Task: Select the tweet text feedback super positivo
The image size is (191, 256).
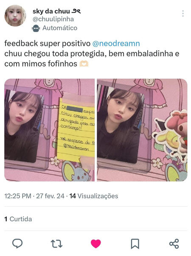Action: pyautogui.click(x=48, y=44)
